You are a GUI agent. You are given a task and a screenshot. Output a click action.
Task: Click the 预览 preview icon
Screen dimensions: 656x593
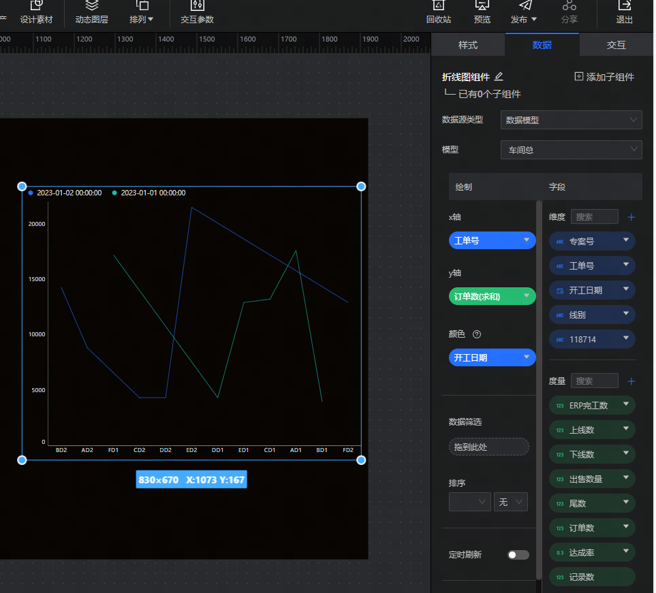click(x=482, y=6)
